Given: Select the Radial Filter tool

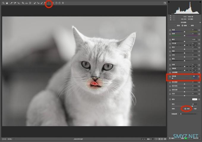Looking at the screenshot, I should coord(49,3).
